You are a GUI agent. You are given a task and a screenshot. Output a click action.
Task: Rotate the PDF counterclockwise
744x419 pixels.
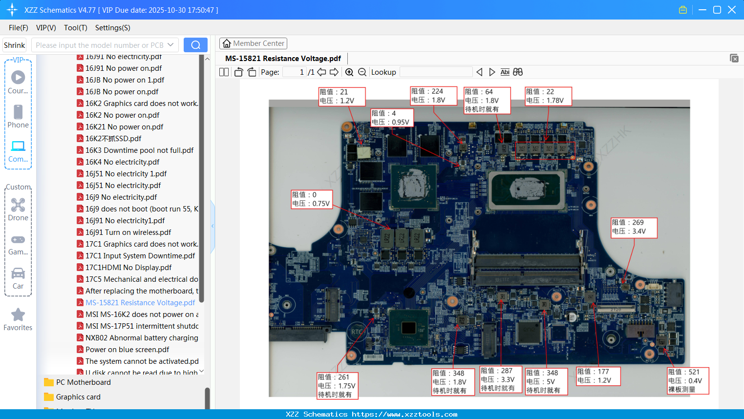(x=238, y=72)
